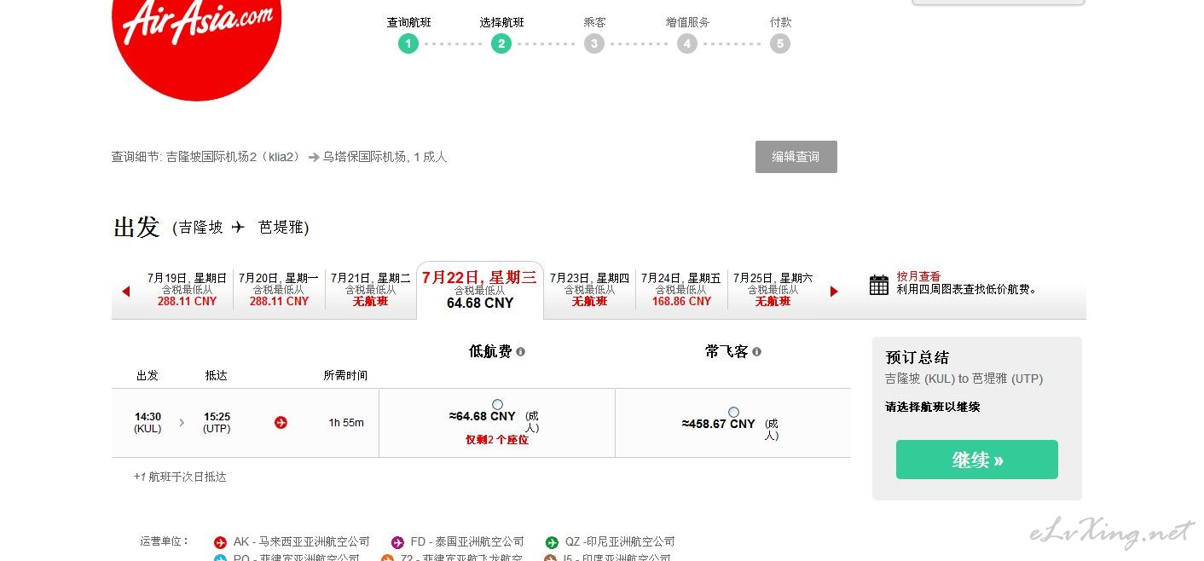Click the 编辑查询 button
Viewport: 1204px width, 561px height.
click(796, 157)
